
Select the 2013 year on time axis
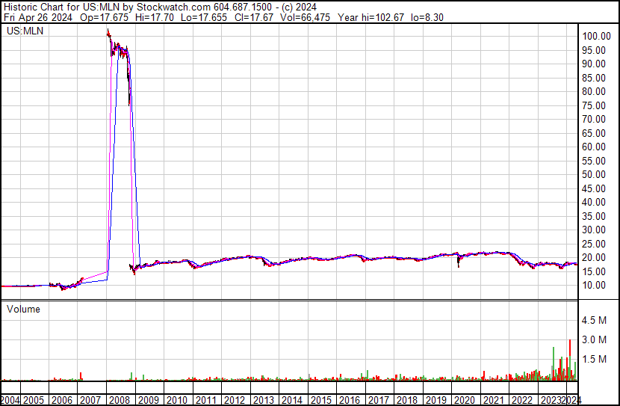(264, 400)
